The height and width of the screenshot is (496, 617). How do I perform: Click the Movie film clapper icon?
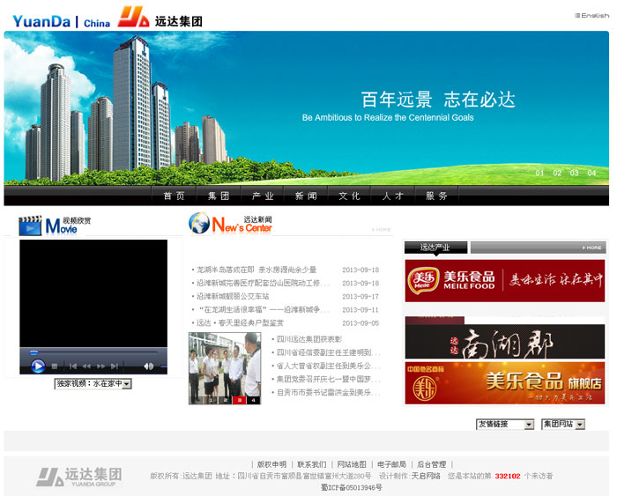pos(31,225)
